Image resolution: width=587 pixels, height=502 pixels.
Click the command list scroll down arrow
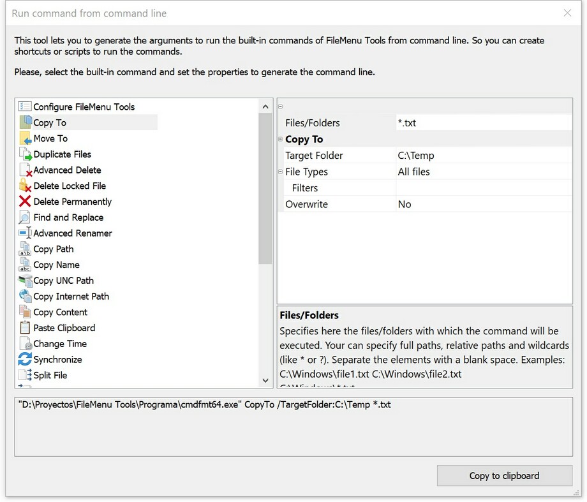click(x=265, y=381)
